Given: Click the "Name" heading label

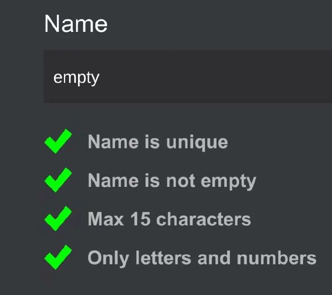Looking at the screenshot, I should 76,24.
